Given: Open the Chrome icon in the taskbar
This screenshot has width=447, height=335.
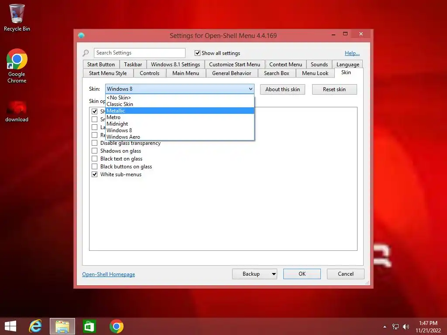Looking at the screenshot, I should tap(116, 326).
